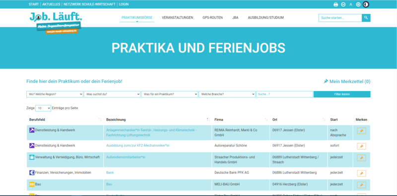Click 'Autoreparatur Schöne' cell
397x196 pixels.
[x=241, y=146]
